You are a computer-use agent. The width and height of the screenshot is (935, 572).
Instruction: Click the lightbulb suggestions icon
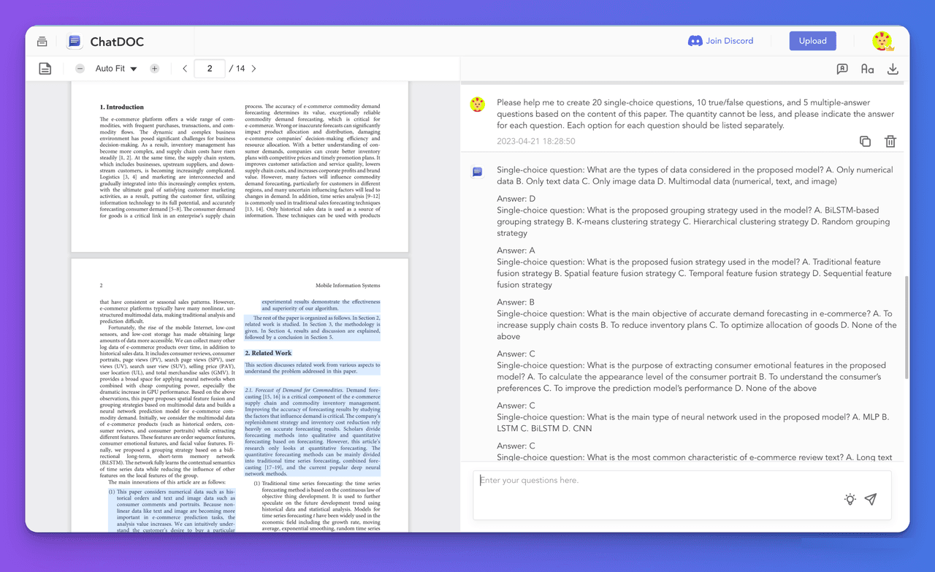[850, 499]
